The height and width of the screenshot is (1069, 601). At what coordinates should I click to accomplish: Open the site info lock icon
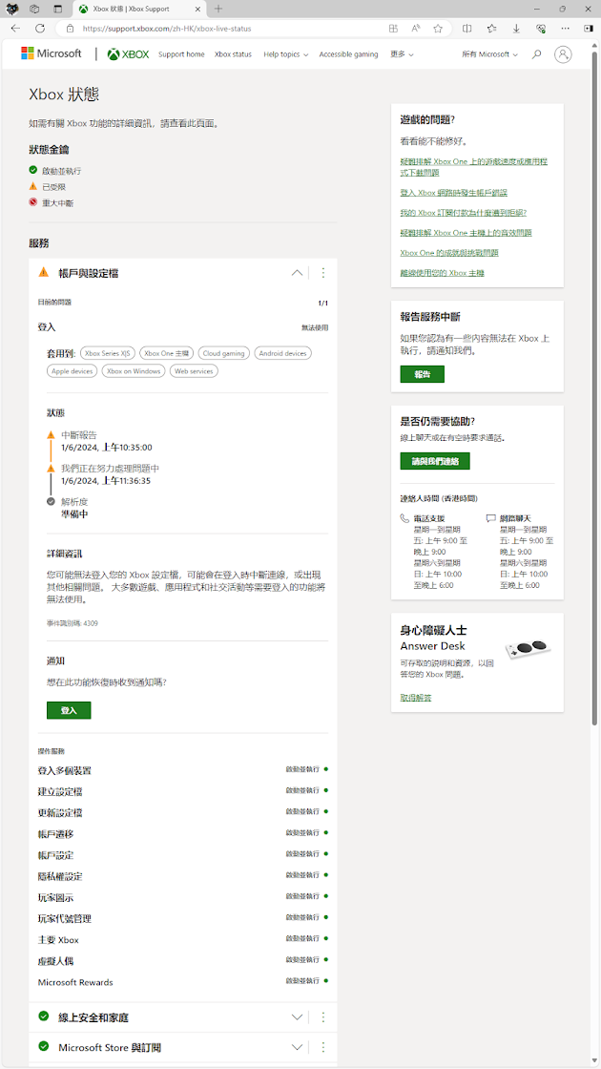[x=70, y=29]
